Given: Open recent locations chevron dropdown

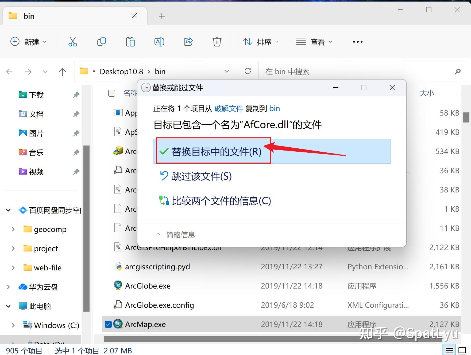Looking at the screenshot, I should pos(45,72).
